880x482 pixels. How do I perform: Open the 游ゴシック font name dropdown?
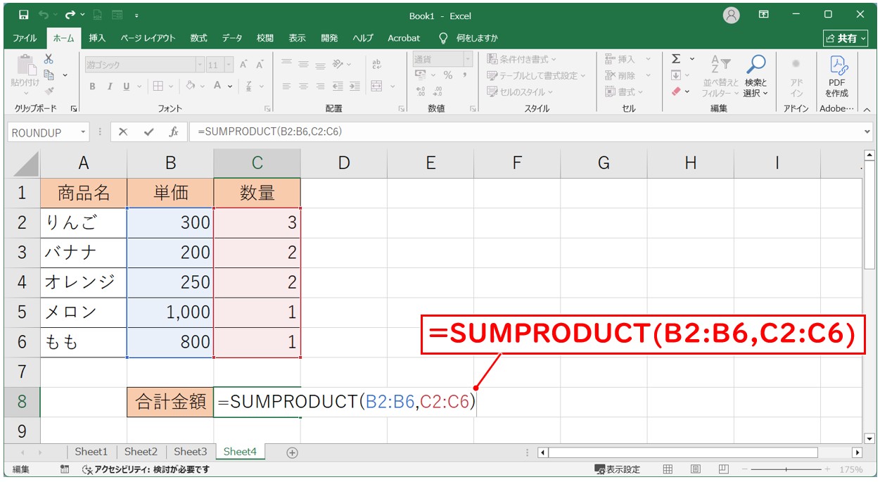click(x=200, y=65)
